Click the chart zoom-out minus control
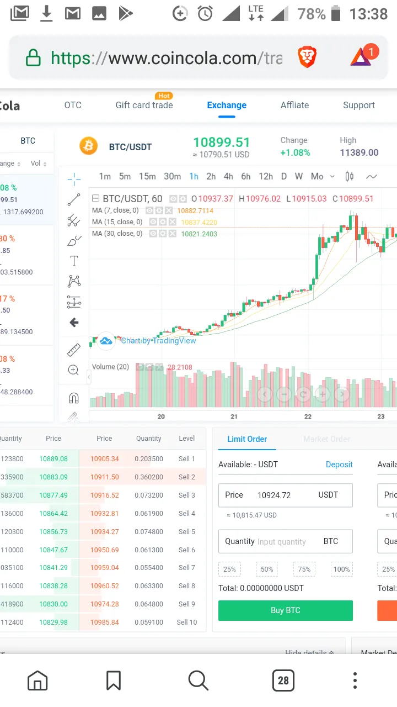 tap(284, 394)
